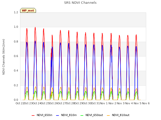The height and width of the screenshot is (120, 161).
Task: Click the 1.2 y-axis tick label
Action: pyautogui.click(x=16, y=12)
